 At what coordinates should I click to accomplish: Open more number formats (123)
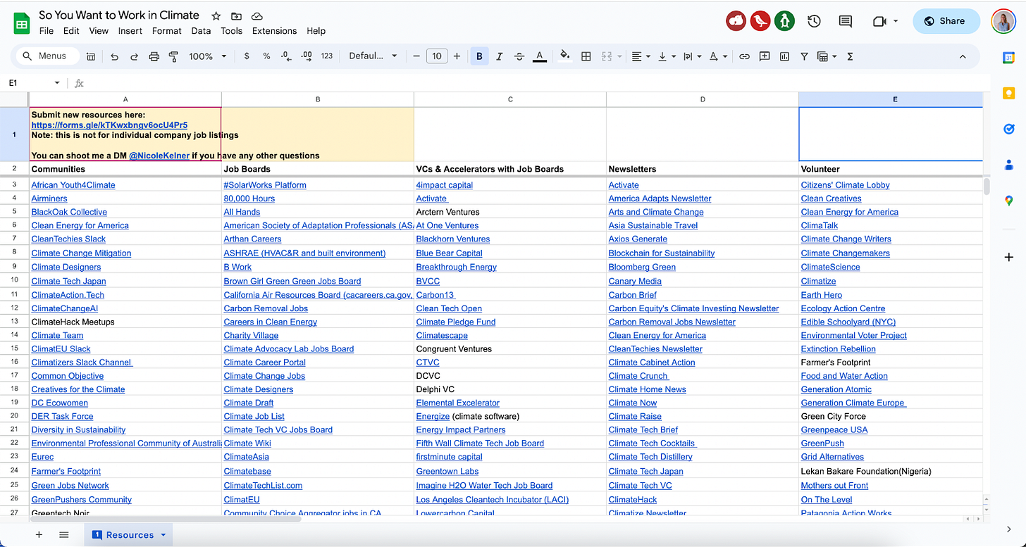click(327, 56)
